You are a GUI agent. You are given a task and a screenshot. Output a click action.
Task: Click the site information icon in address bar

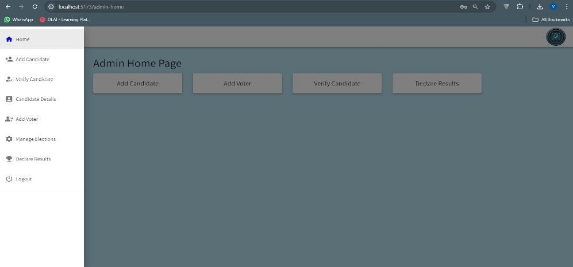[x=51, y=6]
